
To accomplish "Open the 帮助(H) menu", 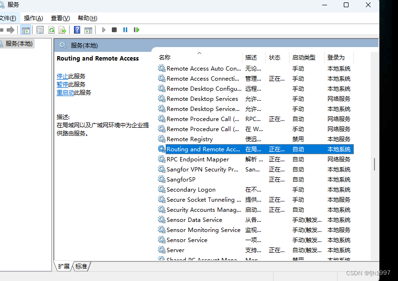I will click(x=87, y=18).
